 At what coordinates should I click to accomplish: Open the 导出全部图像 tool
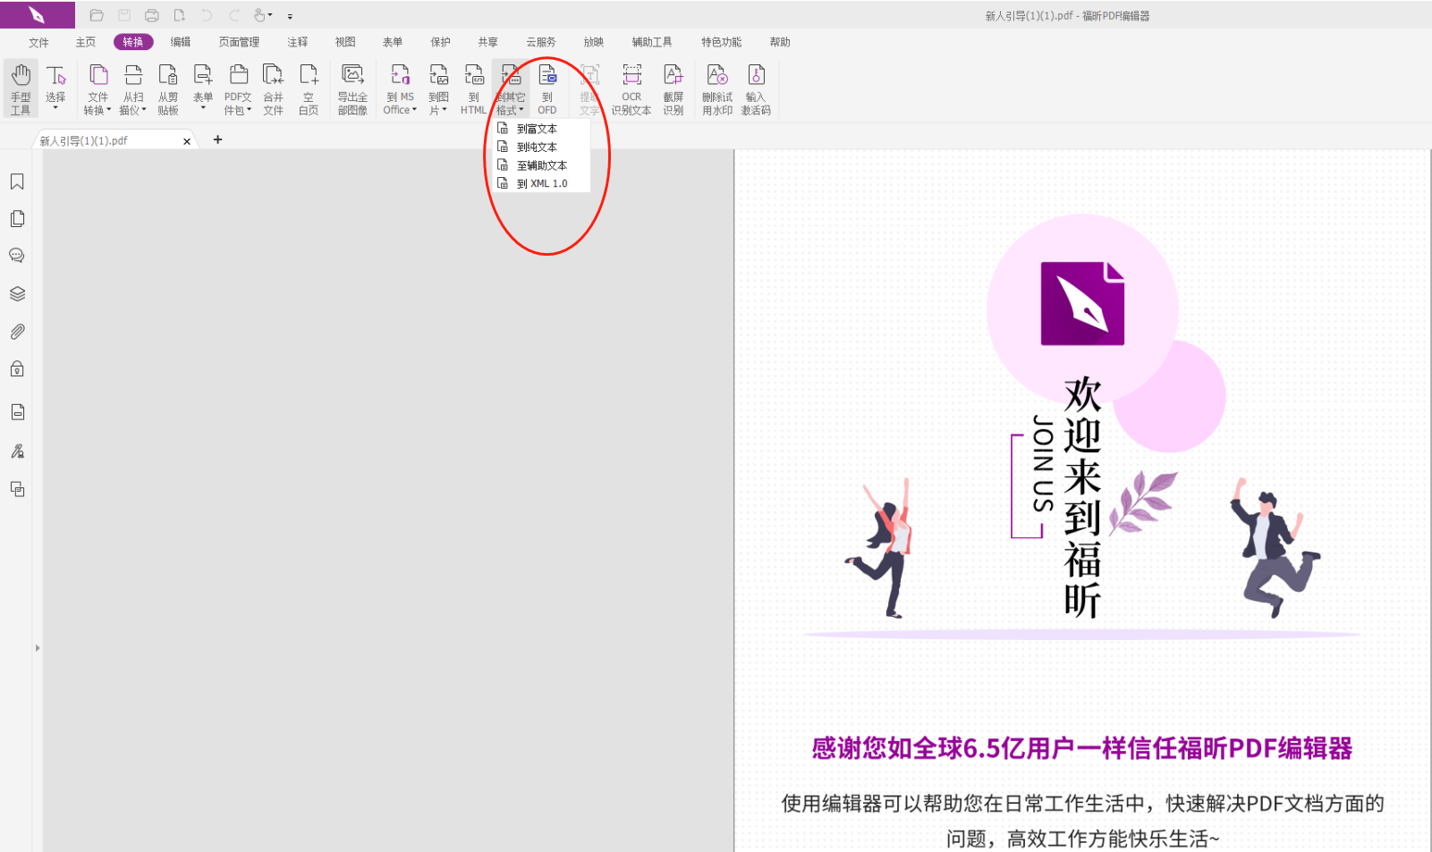point(352,88)
